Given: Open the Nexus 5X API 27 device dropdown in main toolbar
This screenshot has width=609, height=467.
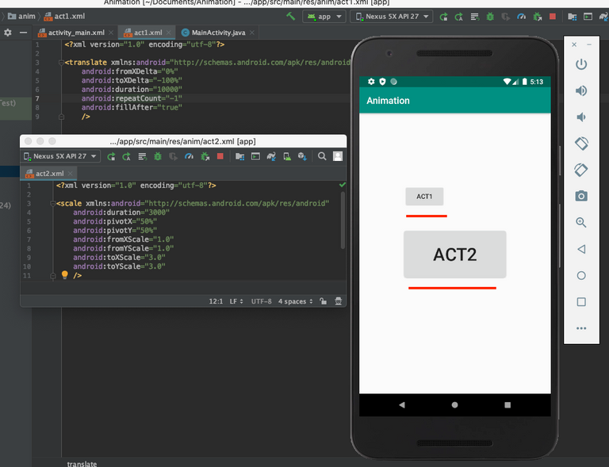Looking at the screenshot, I should click(x=392, y=17).
